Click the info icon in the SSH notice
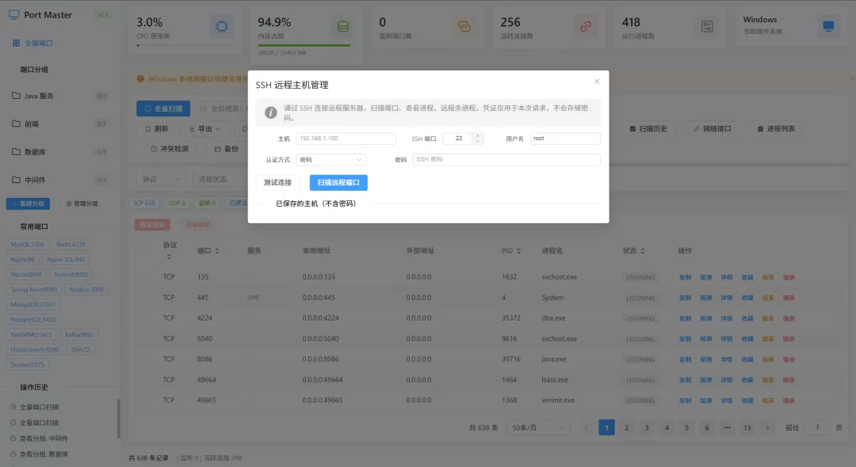Viewport: 856px width, 467px height. 270,112
